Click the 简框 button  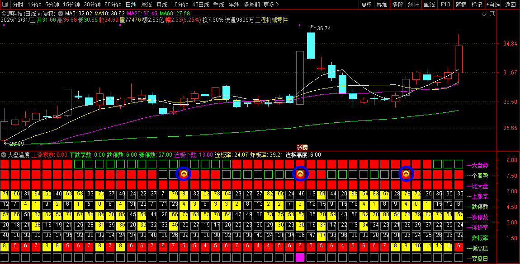[x=461, y=5]
